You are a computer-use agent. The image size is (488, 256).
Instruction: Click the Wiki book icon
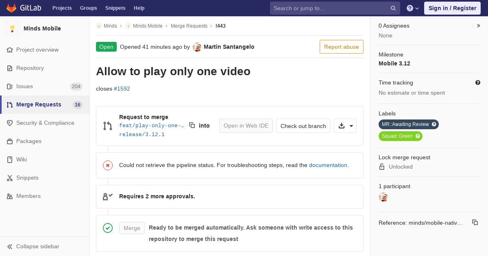coord(10,160)
